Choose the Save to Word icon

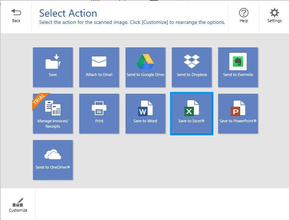point(145,108)
